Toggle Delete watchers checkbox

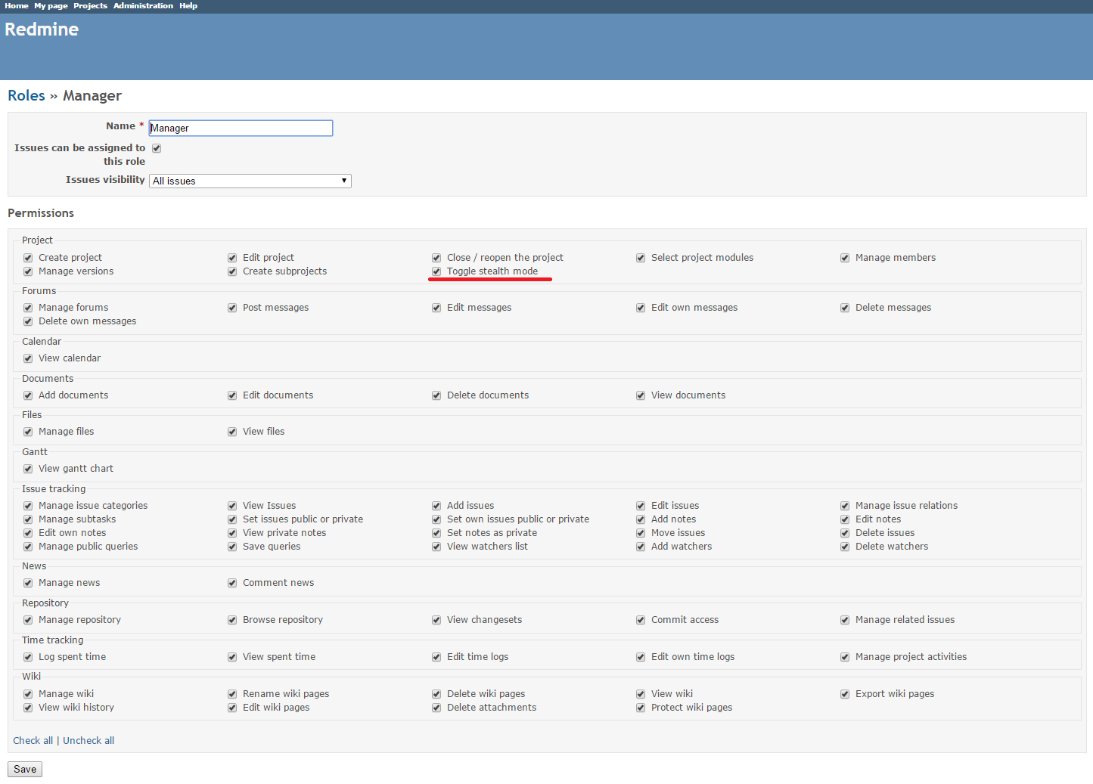(845, 547)
